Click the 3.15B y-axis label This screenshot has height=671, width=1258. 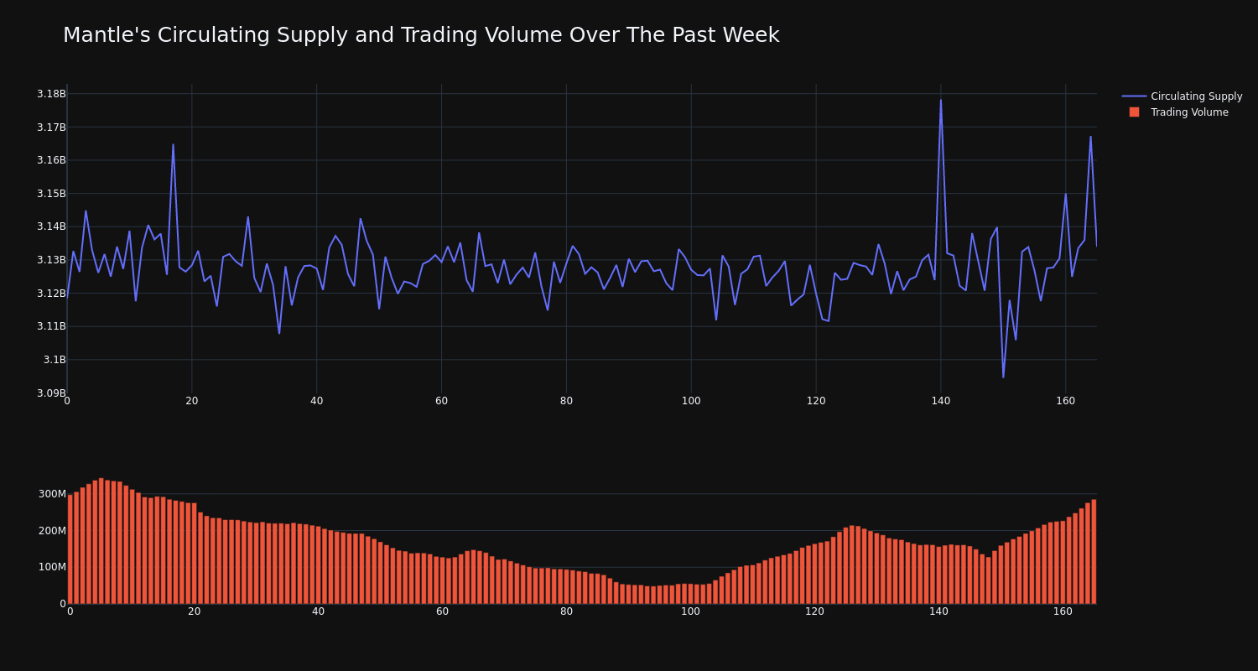click(51, 194)
